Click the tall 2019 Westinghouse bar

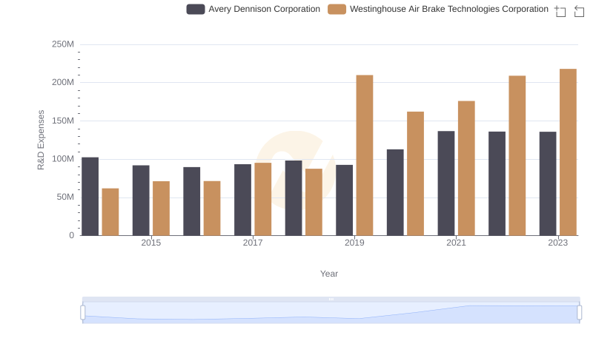365,155
